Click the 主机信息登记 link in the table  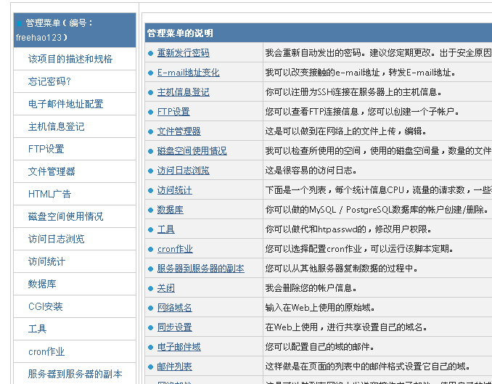point(183,92)
